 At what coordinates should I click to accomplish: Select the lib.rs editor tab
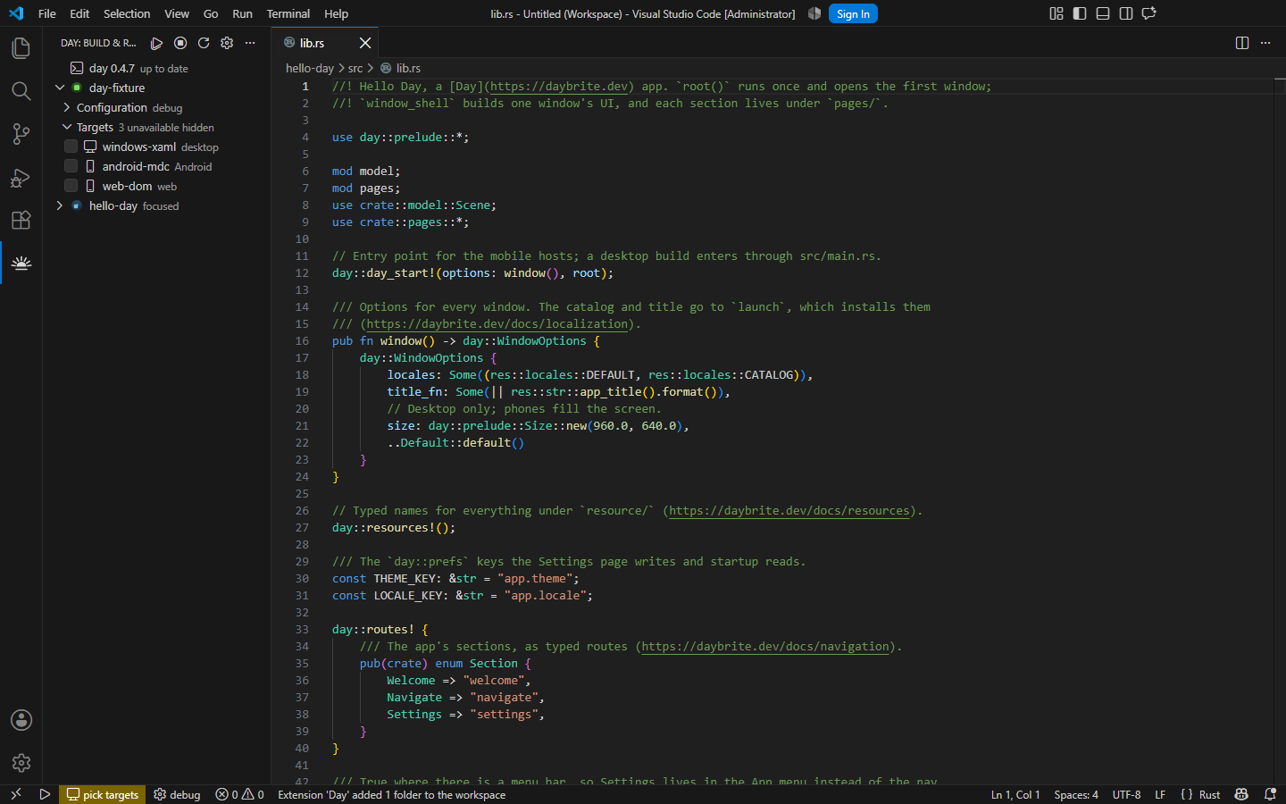[325, 43]
